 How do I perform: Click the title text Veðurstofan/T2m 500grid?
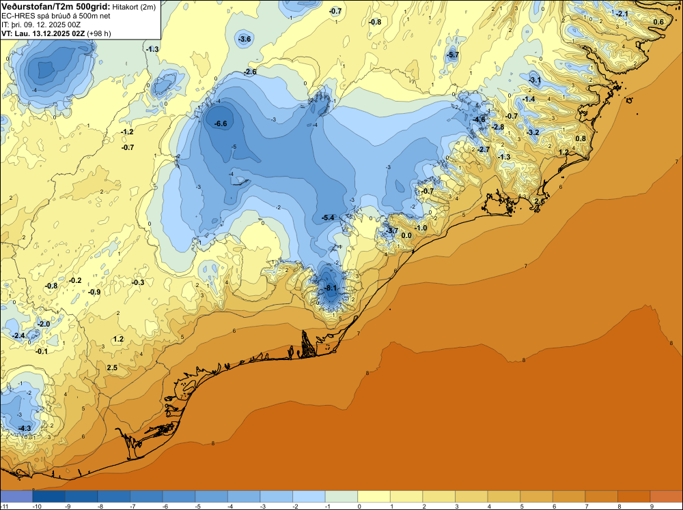pos(56,6)
